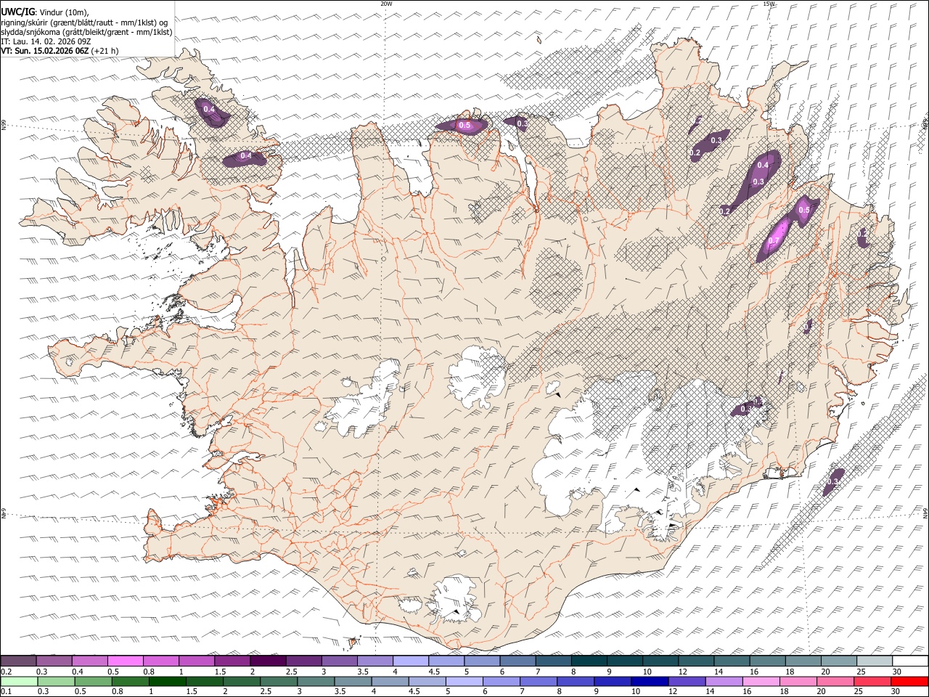Click the 0.3 label in the offshore southeast patch

click(x=833, y=481)
